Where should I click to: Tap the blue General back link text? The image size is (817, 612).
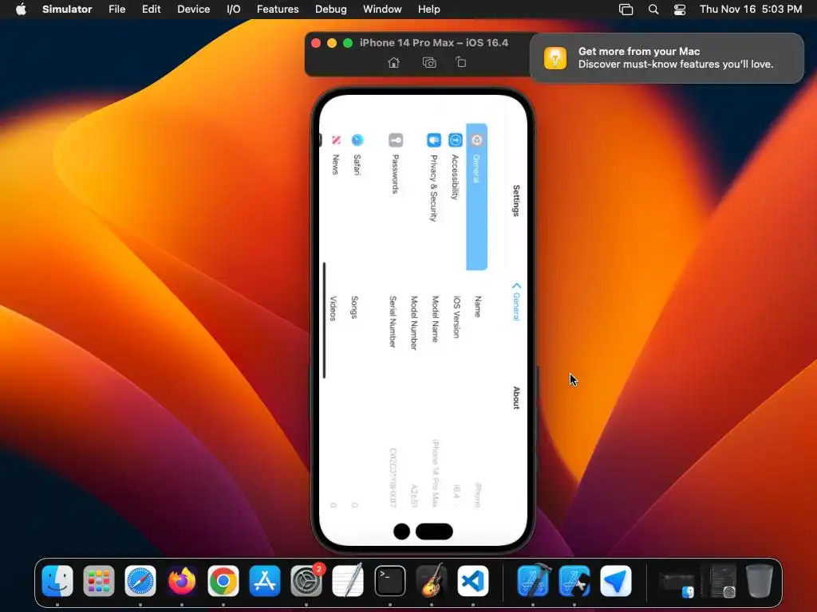point(516,307)
